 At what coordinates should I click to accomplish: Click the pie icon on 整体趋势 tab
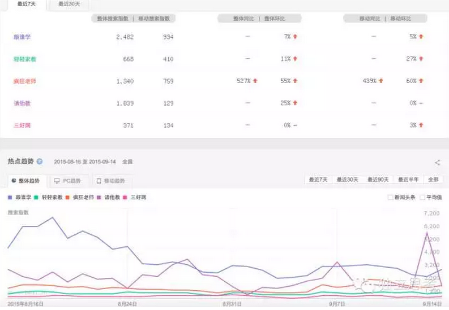14,181
